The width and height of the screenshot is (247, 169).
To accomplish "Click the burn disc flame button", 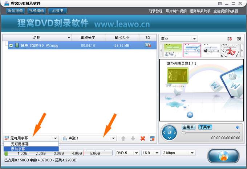I will click(x=223, y=156).
